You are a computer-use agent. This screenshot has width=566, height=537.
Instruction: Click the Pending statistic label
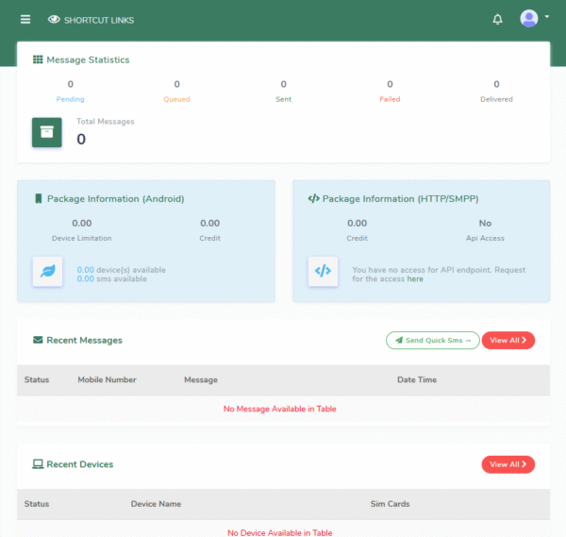click(x=70, y=99)
